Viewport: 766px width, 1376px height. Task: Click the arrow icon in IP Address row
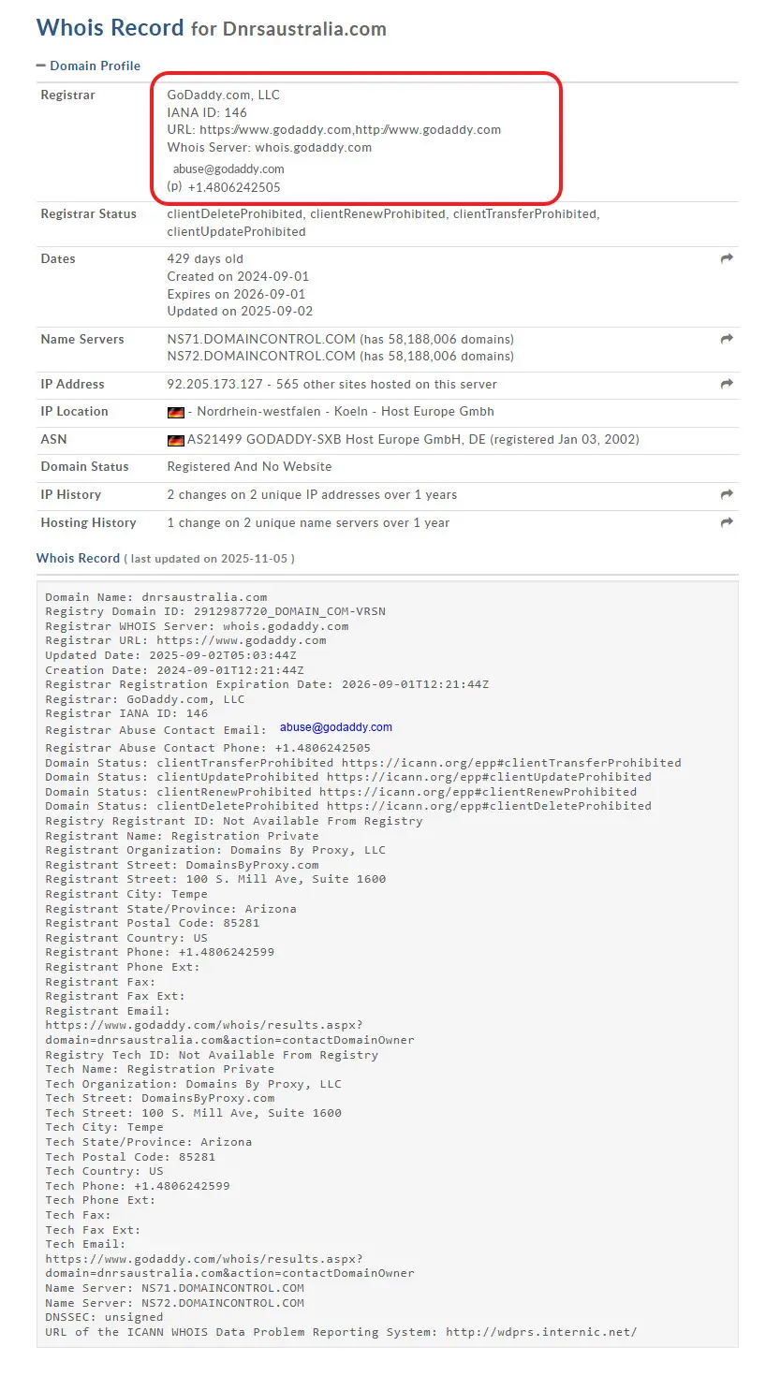[726, 384]
